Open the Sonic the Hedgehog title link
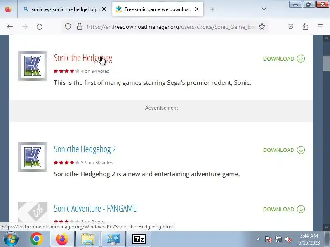Viewport: 330px width, 247px height. tap(83, 58)
